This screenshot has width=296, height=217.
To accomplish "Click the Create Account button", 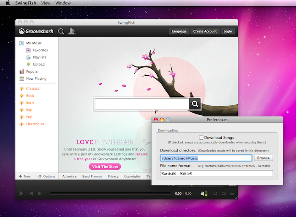I will point(205,31).
